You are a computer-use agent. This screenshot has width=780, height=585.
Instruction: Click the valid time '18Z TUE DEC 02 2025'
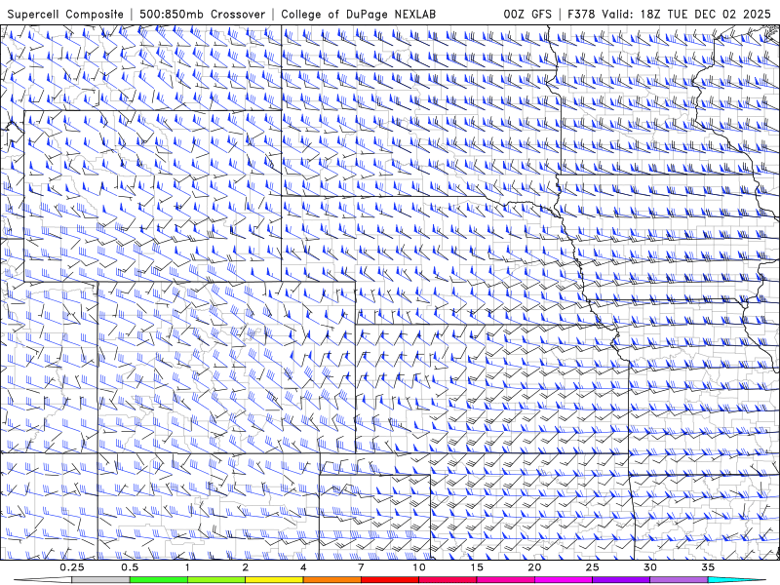tap(705, 14)
